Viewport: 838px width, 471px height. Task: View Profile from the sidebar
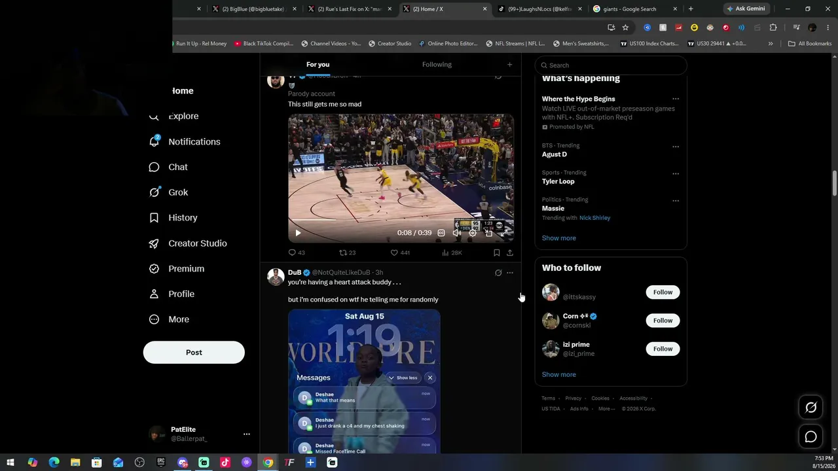172,294
